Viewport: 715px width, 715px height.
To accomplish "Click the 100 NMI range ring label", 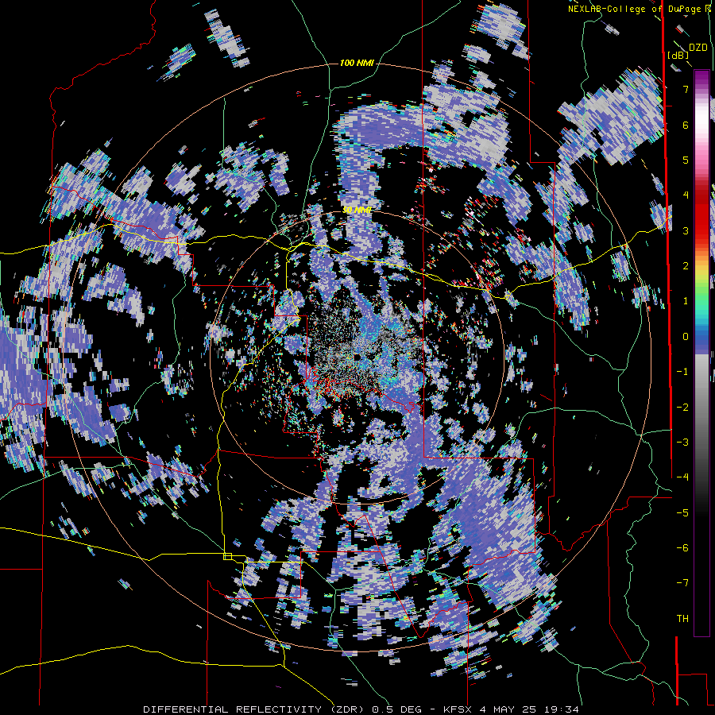I will click(x=357, y=63).
